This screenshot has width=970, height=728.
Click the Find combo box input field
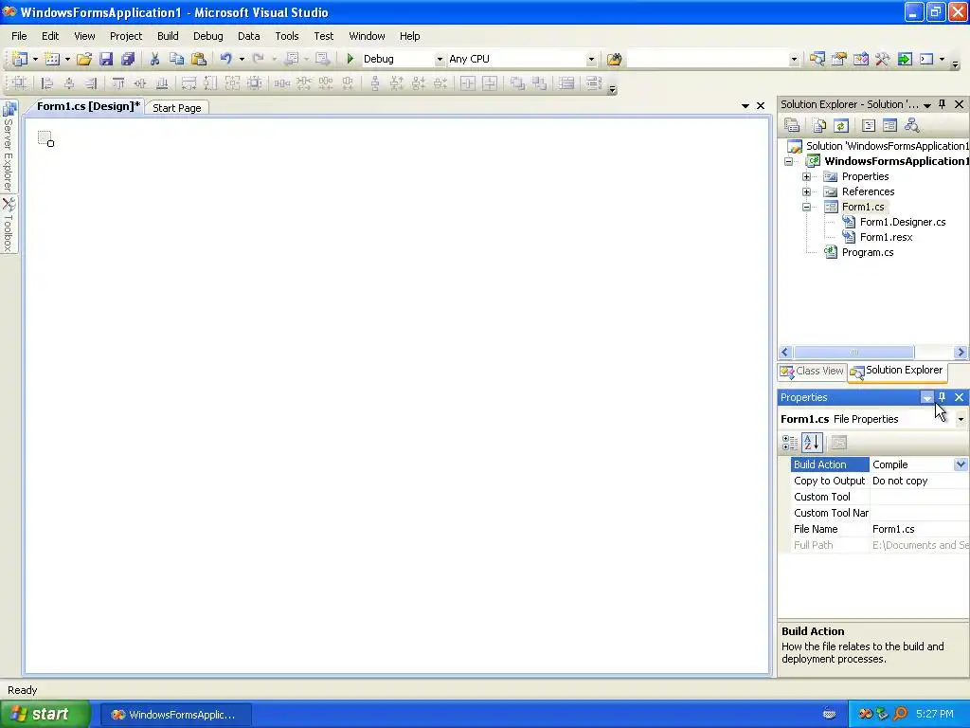tap(707, 59)
